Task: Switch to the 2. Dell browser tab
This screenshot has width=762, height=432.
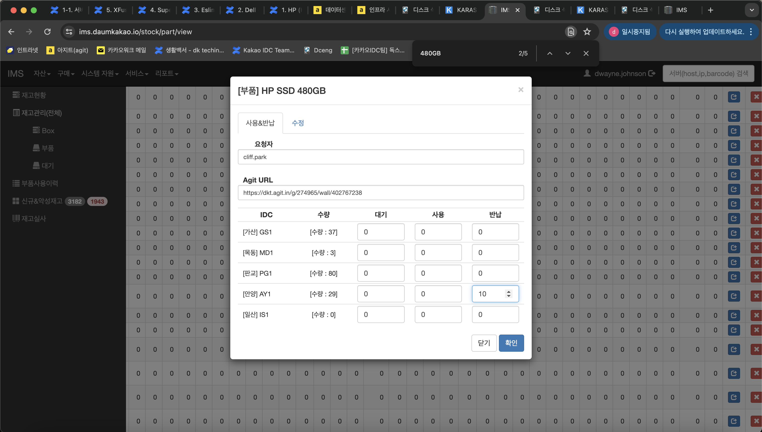Action: click(x=241, y=10)
